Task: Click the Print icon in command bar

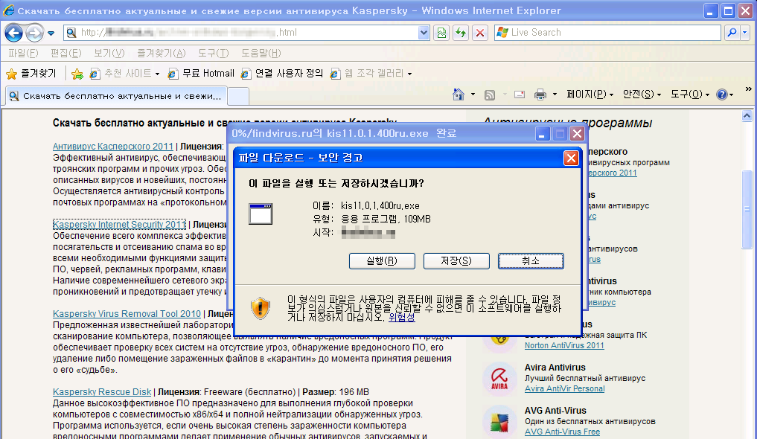Action: 540,94
